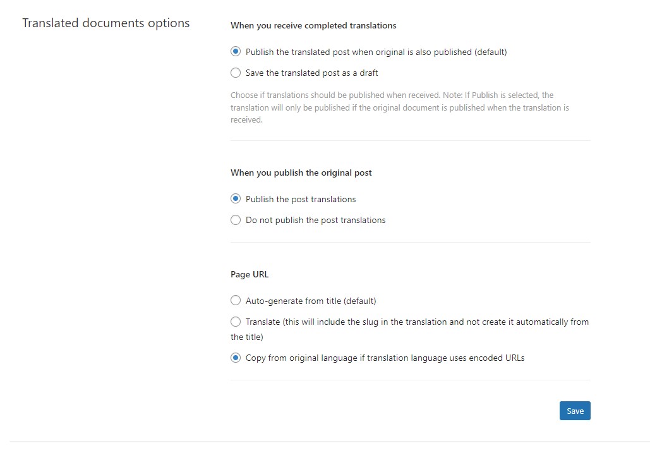
Task: Click label text 'Save the translated post as a draft'
Action: [x=312, y=73]
